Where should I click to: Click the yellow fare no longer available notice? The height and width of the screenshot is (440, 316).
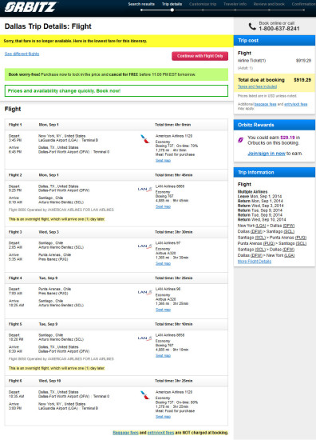coord(117,41)
